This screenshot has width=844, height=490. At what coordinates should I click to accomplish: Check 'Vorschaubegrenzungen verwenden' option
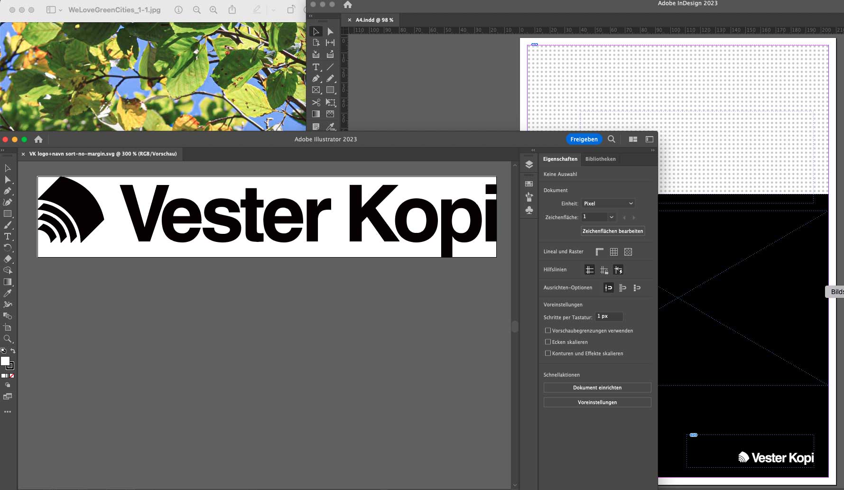click(548, 330)
